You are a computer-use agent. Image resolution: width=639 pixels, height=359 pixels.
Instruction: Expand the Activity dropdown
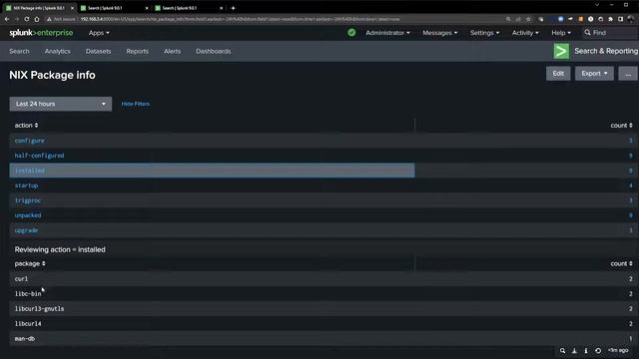pos(525,33)
